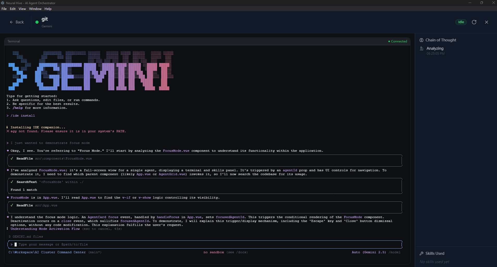Click the FocusMode.vue link in the output
This screenshot has width=497, height=267.
[x=176, y=151]
